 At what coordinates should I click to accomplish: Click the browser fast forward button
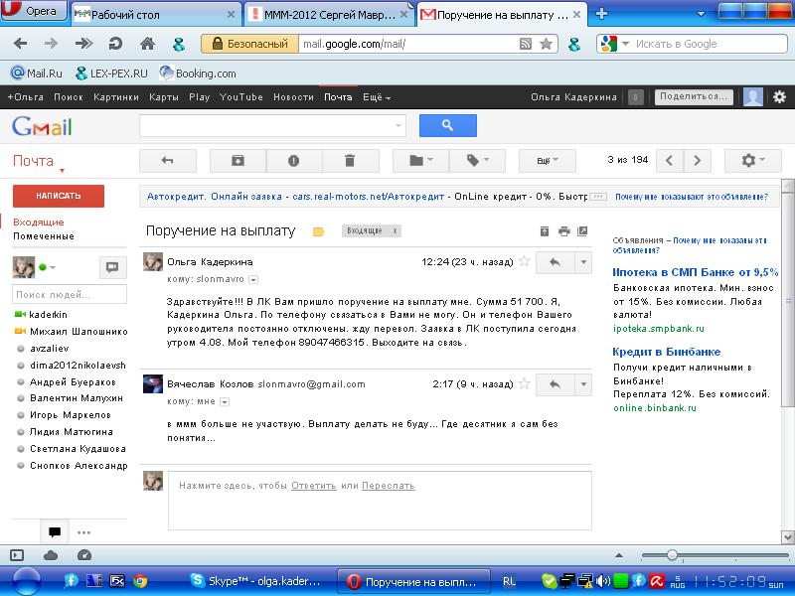coord(83,44)
